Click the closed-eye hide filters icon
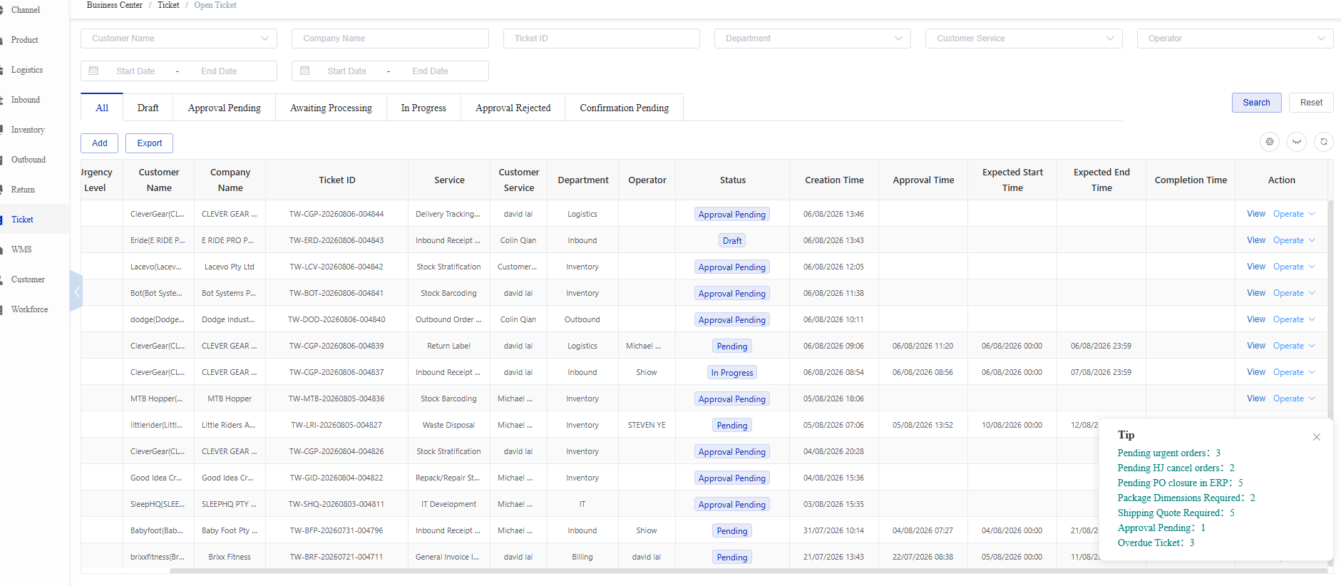Image resolution: width=1341 pixels, height=586 pixels. click(x=1297, y=142)
